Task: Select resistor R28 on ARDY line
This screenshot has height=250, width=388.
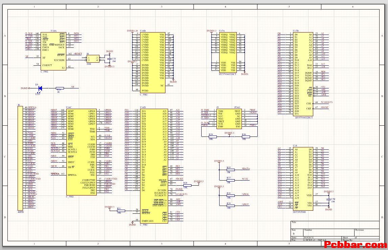Action: click(187, 185)
